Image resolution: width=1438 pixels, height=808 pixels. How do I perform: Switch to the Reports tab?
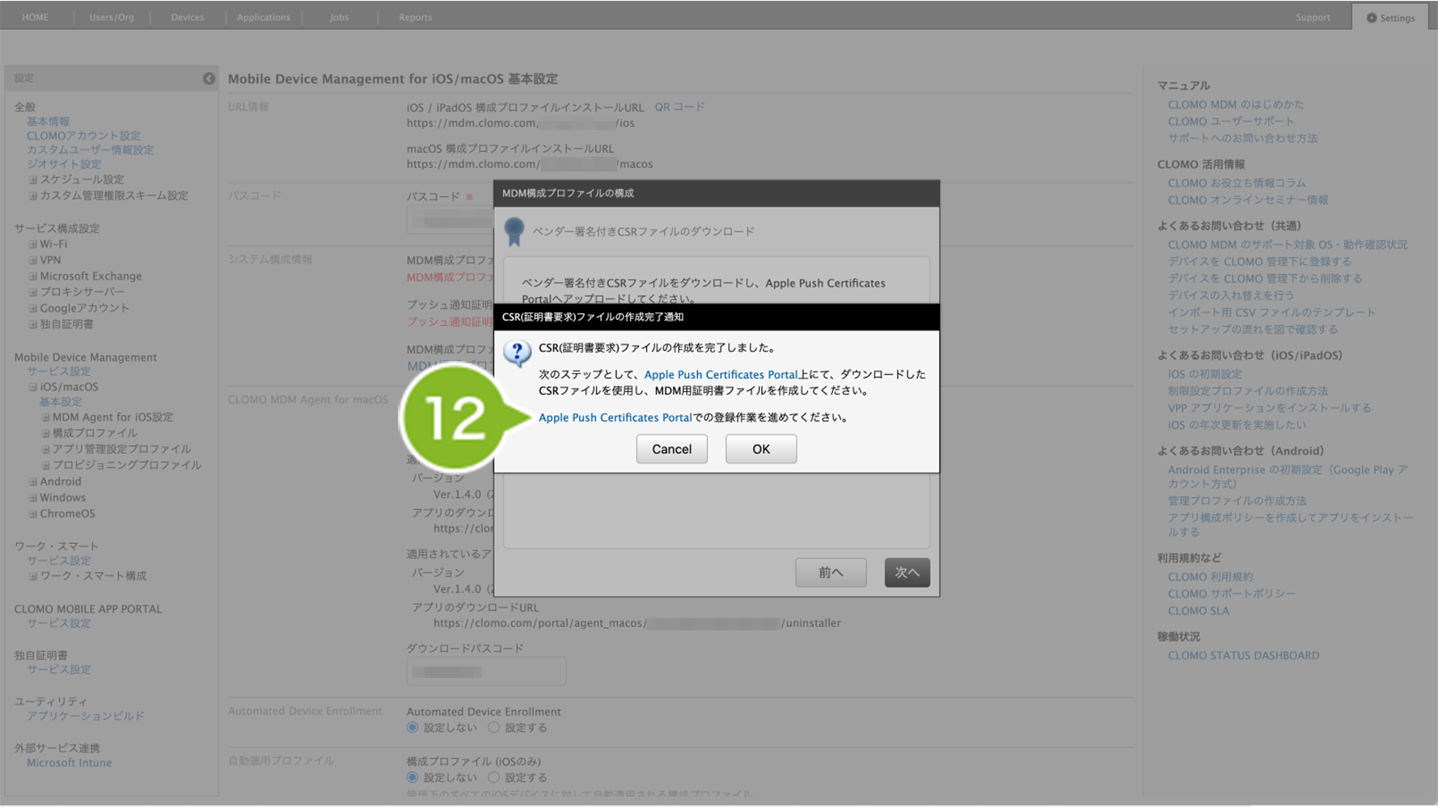(415, 17)
